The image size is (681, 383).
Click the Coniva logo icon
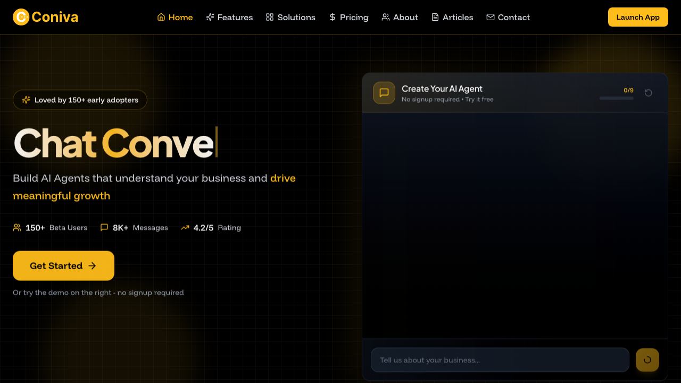point(21,17)
